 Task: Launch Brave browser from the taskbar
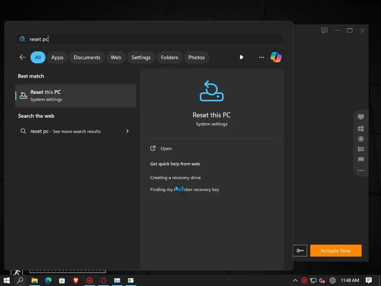pos(76,280)
